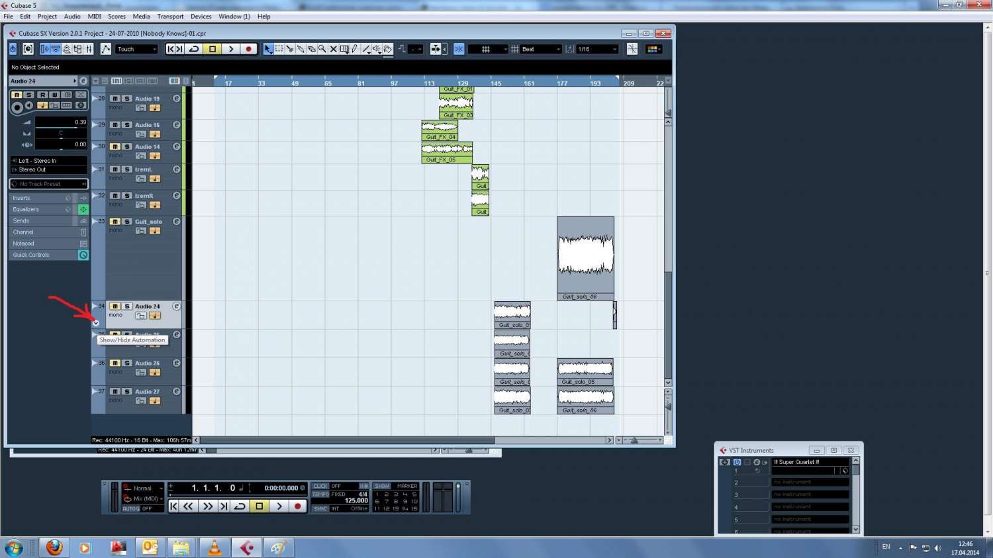The height and width of the screenshot is (558, 993).
Task: Mute track Audio 19
Action: pyautogui.click(x=115, y=99)
